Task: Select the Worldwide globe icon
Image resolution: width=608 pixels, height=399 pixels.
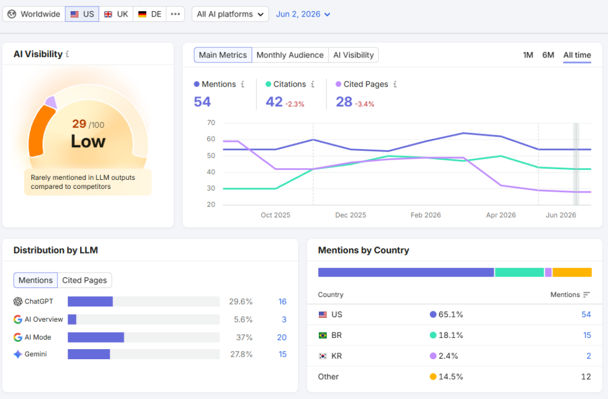Action: [x=12, y=14]
